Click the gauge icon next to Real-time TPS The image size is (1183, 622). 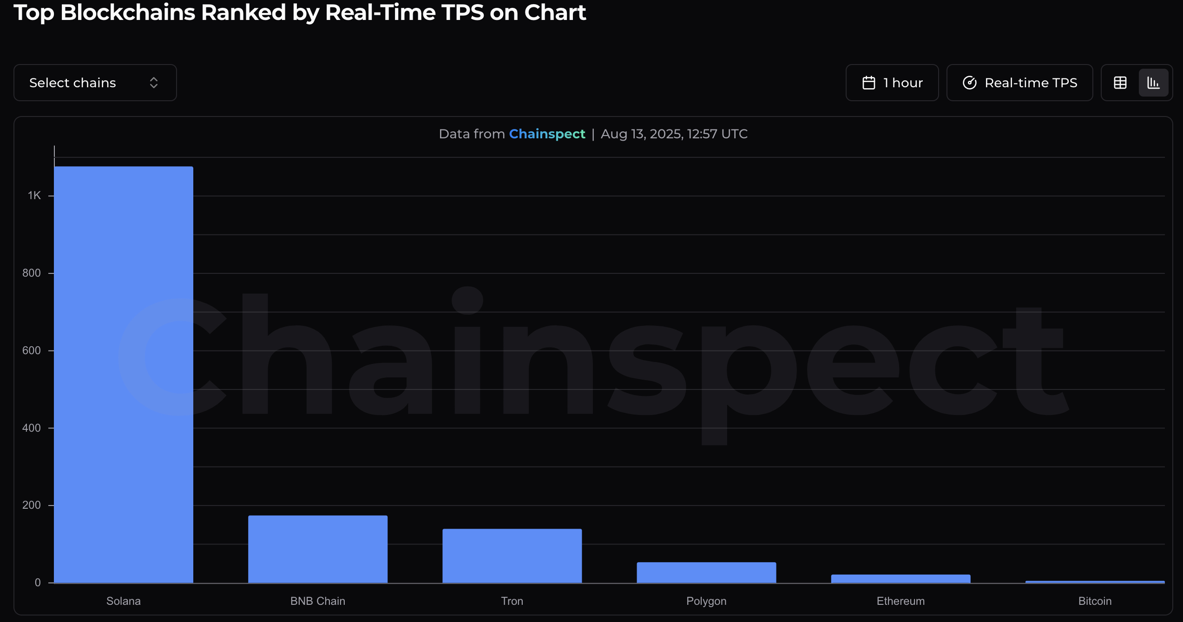pyautogui.click(x=970, y=82)
